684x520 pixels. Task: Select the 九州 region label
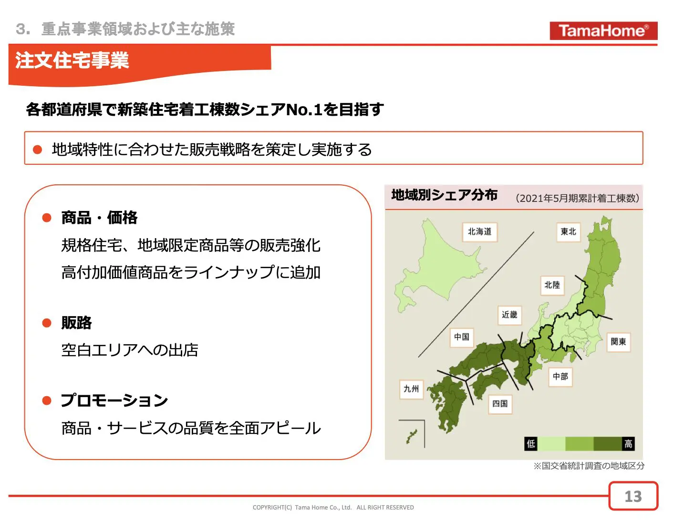coord(411,389)
